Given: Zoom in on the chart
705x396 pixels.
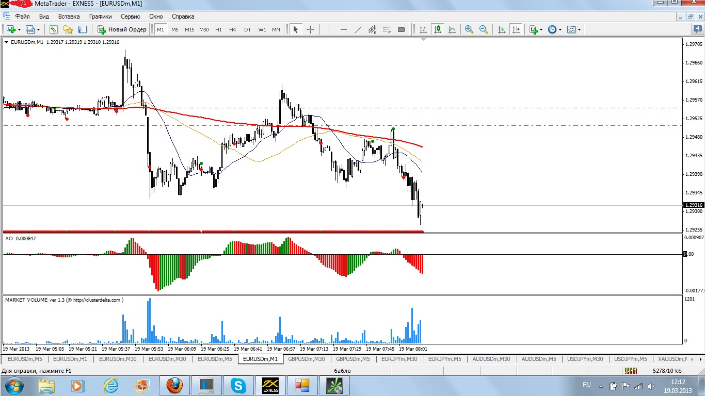Looking at the screenshot, I should tap(469, 29).
